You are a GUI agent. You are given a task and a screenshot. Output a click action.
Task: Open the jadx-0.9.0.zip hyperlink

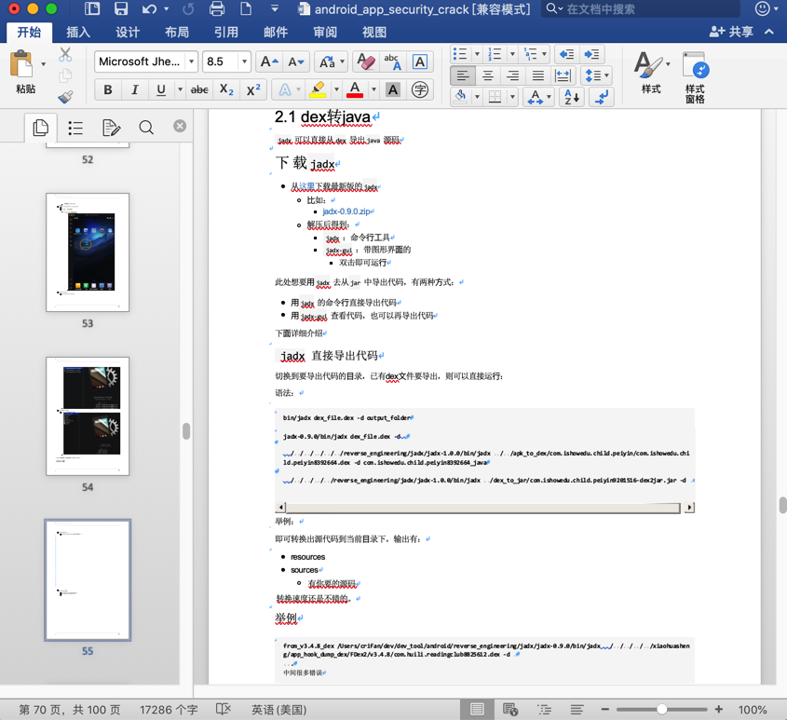346,211
